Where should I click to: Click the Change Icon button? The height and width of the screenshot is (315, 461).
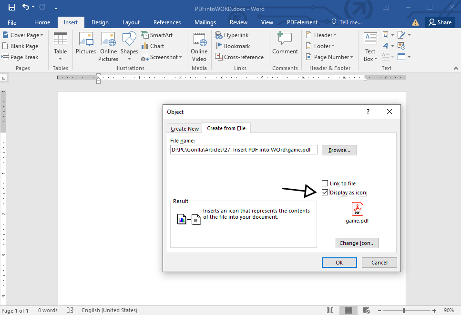point(357,243)
